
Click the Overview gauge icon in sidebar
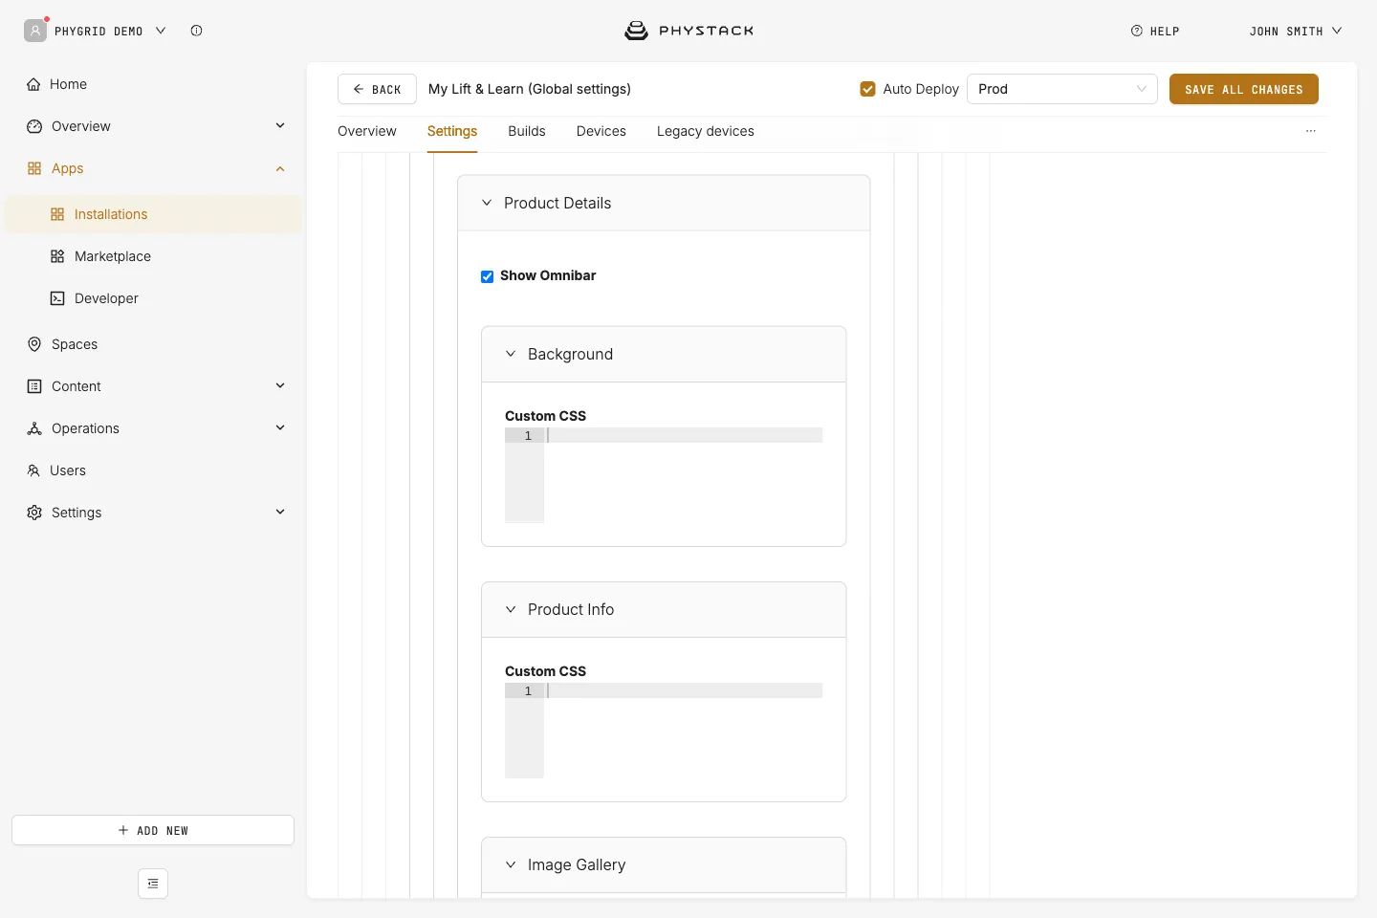[34, 126]
